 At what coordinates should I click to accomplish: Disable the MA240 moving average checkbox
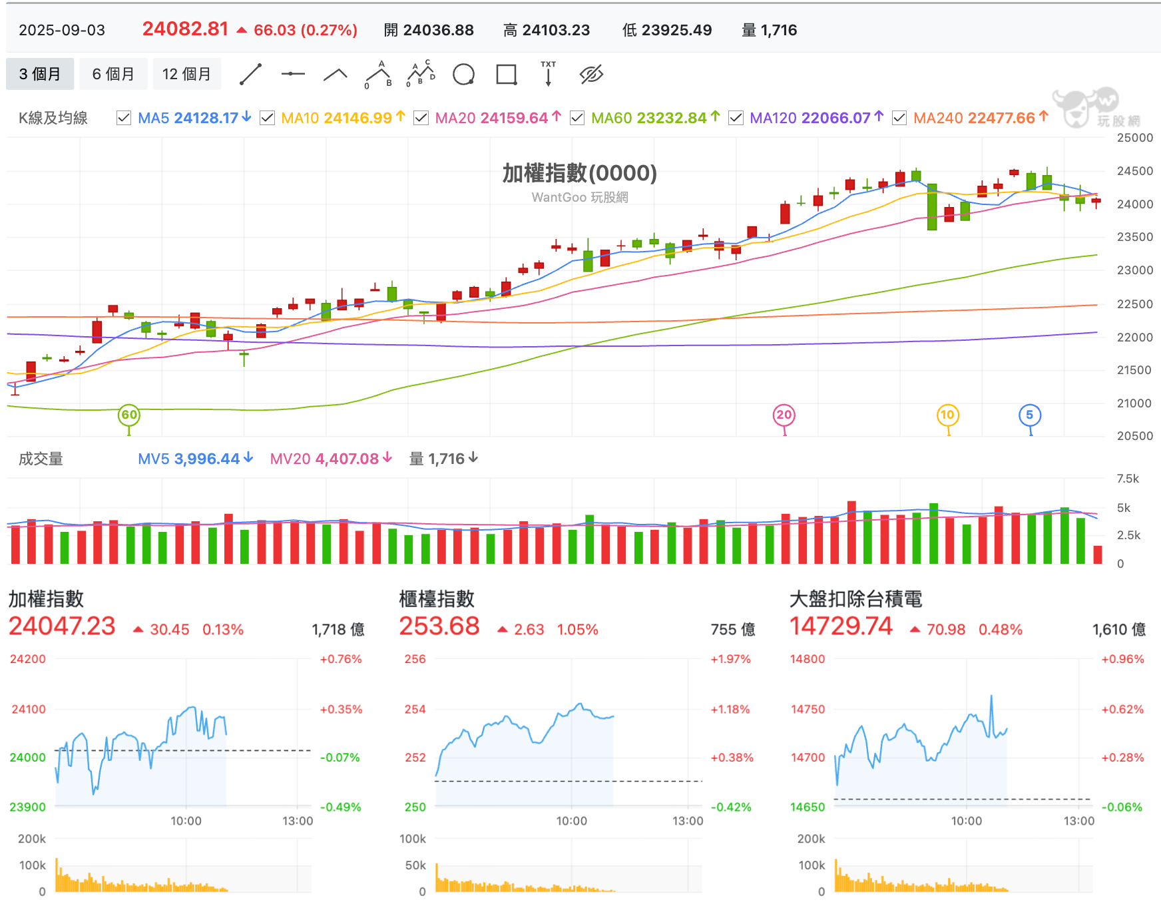click(x=899, y=118)
